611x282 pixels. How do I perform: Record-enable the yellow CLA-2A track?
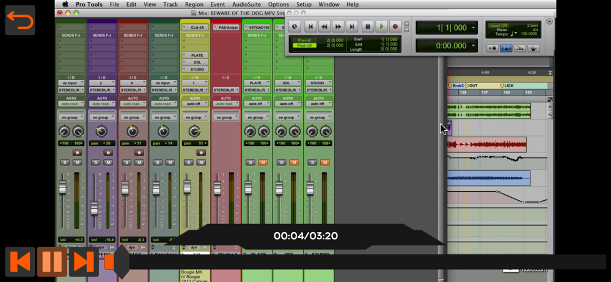[x=201, y=153]
